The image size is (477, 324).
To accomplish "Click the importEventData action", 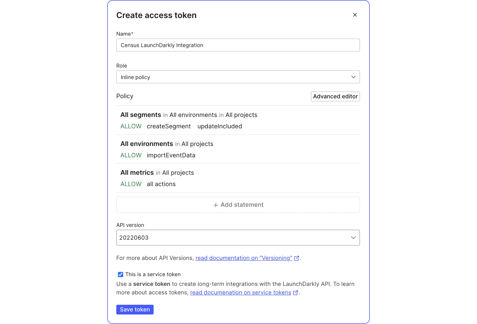I will pyautogui.click(x=171, y=155).
